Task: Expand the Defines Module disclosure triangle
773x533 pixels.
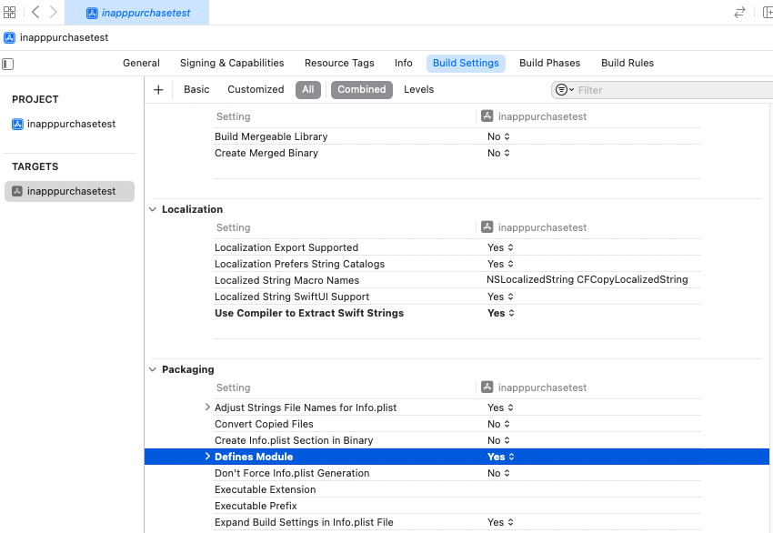Action: tap(207, 457)
